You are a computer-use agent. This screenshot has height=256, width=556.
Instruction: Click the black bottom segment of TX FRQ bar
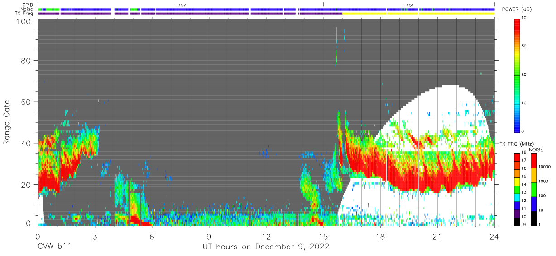517,221
